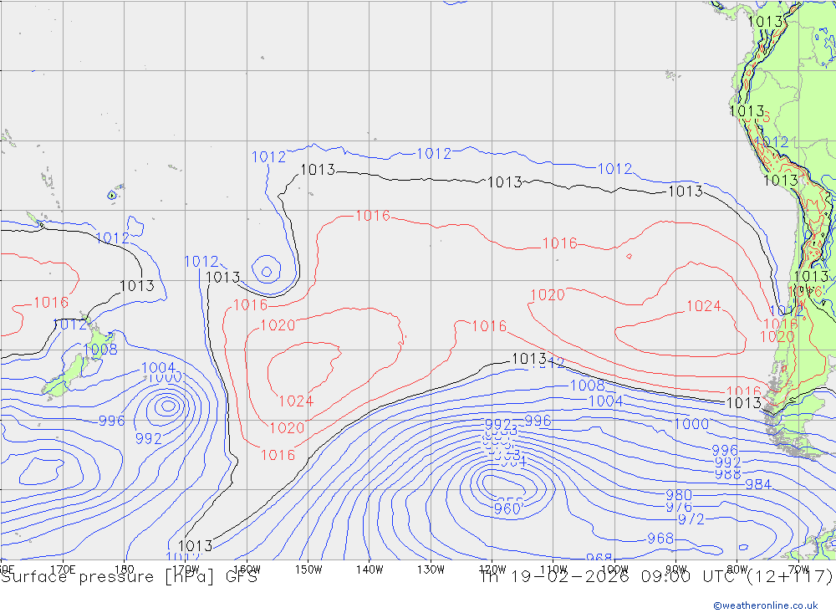Click the 984 isobar label
836x613 pixels.
click(757, 484)
